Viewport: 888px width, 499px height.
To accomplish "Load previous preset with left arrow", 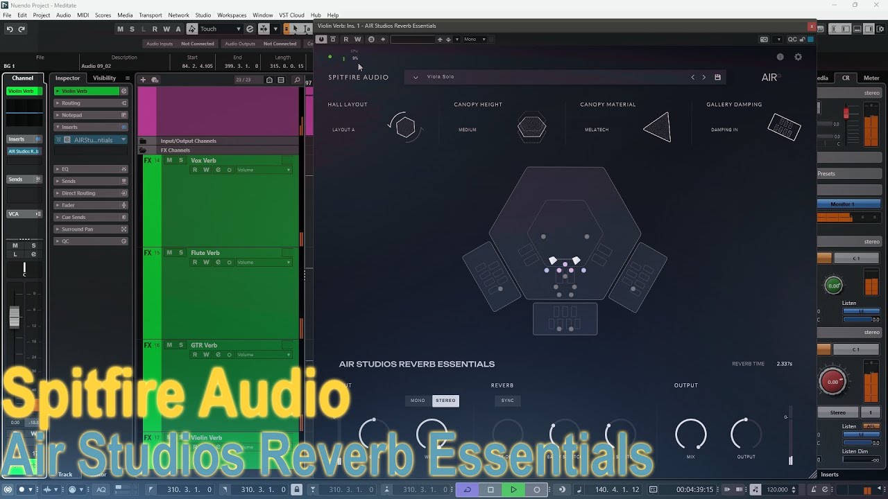I will (692, 77).
